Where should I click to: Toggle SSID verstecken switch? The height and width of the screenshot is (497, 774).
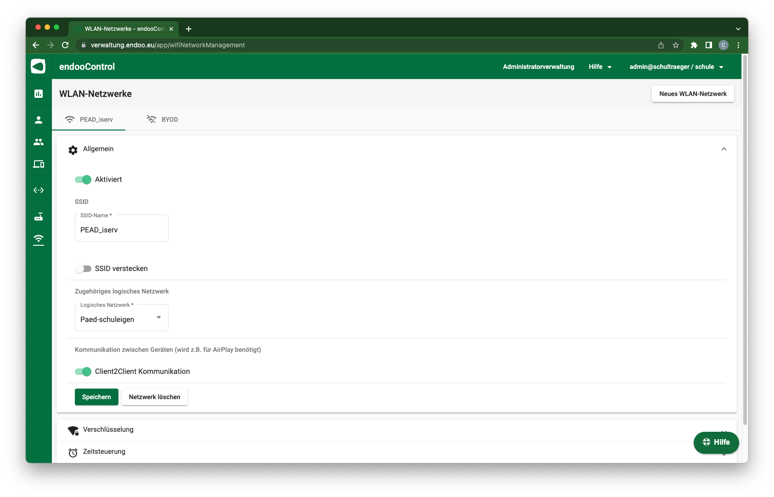[x=83, y=269]
